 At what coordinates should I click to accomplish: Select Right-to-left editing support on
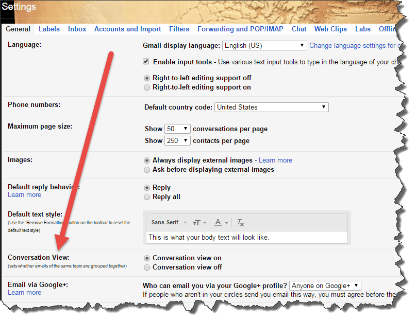pos(147,87)
